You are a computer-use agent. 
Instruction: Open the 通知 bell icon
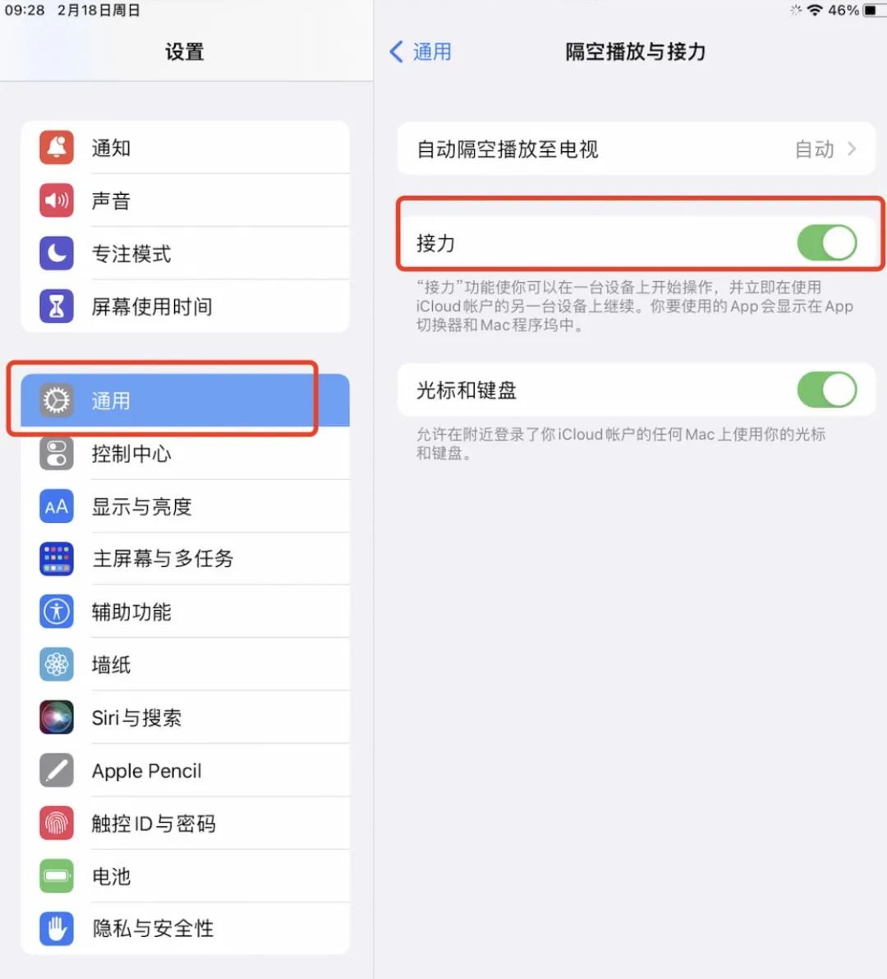57,147
